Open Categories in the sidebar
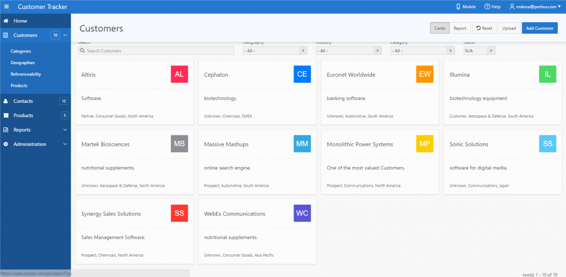Image resolution: width=566 pixels, height=277 pixels. coord(20,51)
